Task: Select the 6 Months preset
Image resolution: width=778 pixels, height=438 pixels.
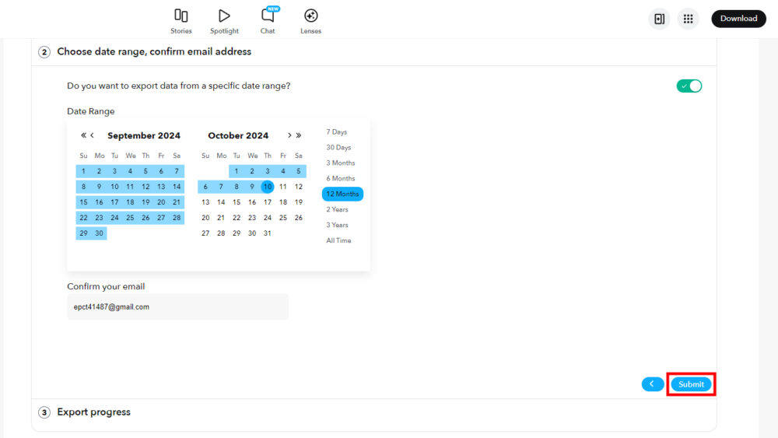Action: pyautogui.click(x=341, y=178)
